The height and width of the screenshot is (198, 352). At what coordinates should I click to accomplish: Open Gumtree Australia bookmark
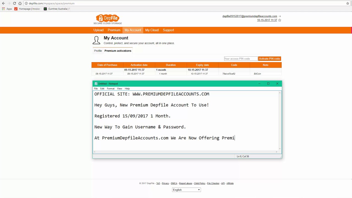point(57,9)
